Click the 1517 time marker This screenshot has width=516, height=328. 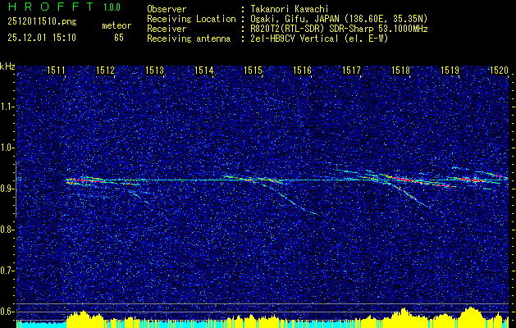click(351, 70)
